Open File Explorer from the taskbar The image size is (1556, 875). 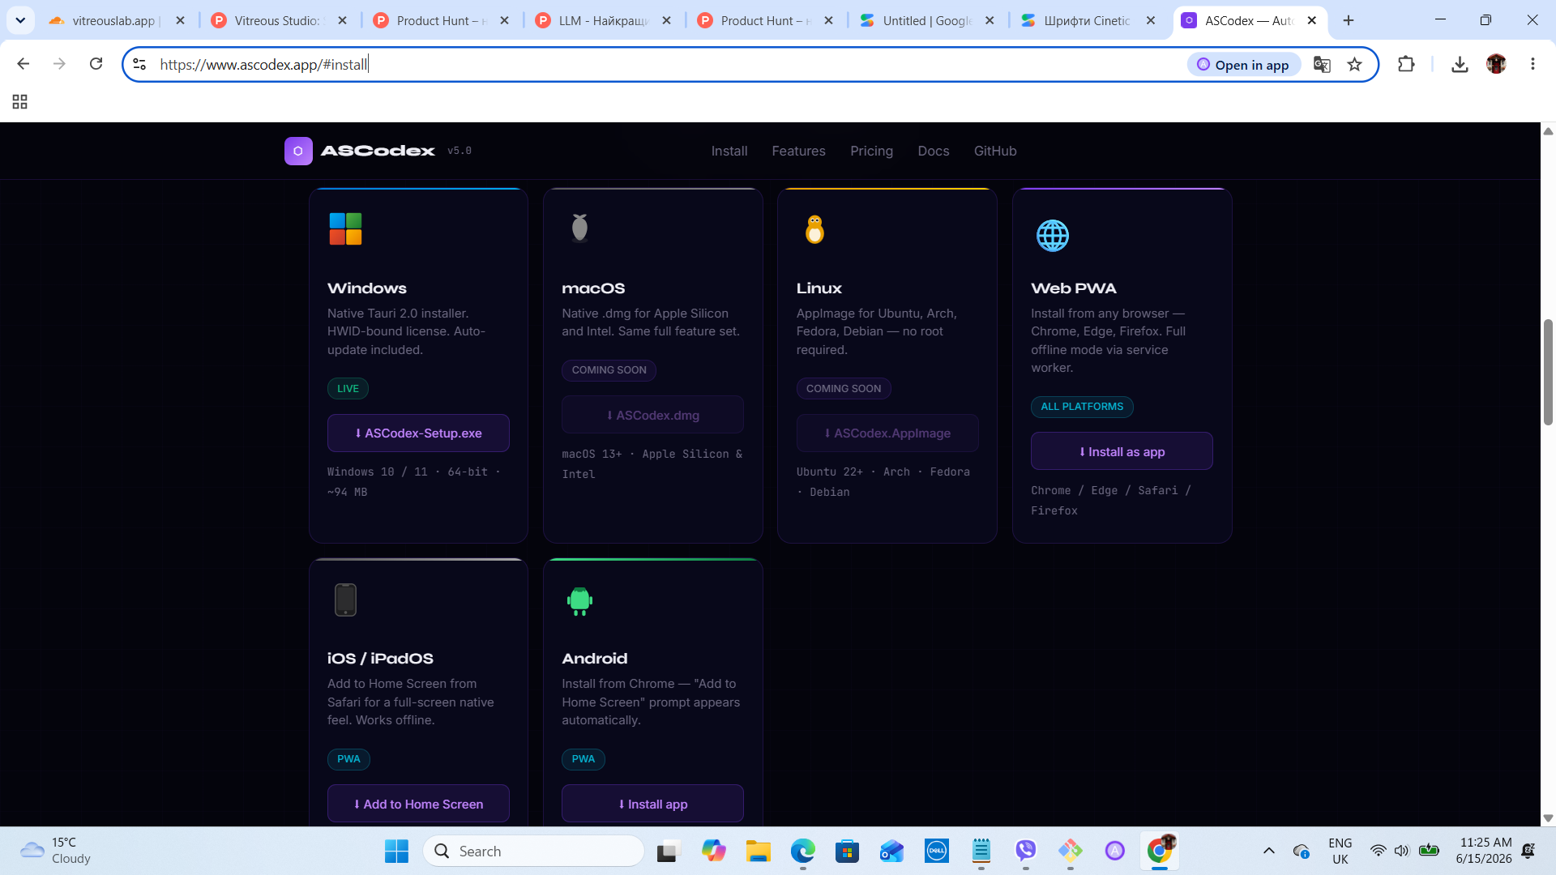click(759, 851)
